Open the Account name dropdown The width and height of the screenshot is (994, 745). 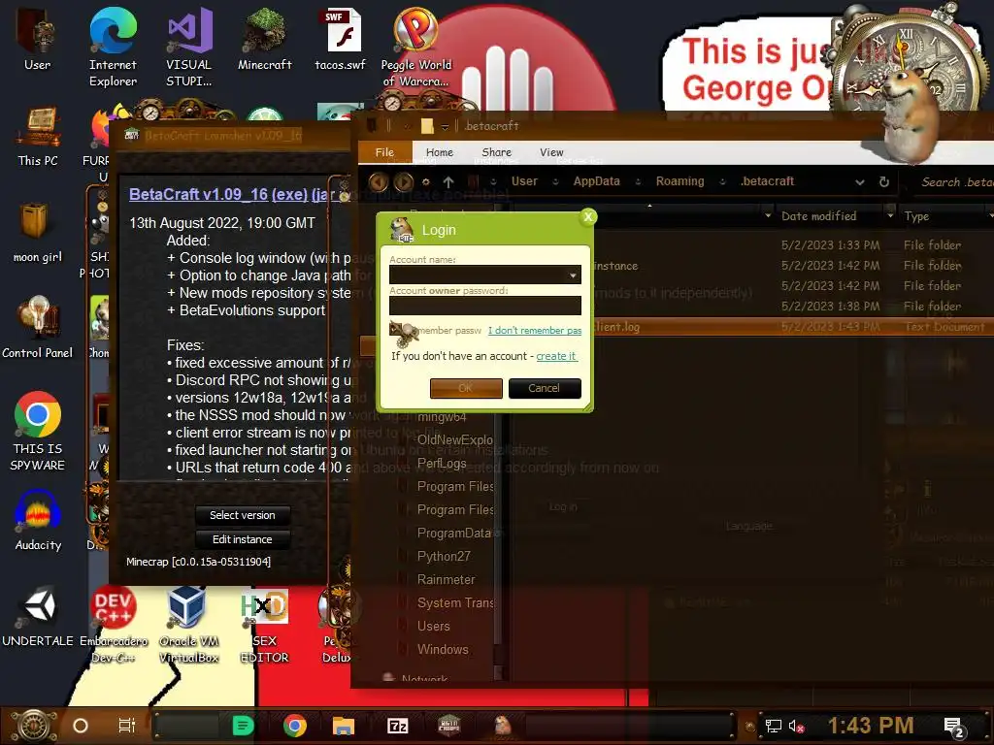pyautogui.click(x=573, y=275)
